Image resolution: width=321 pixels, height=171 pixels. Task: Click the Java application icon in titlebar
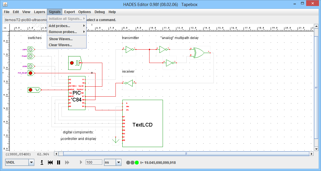[5, 4]
